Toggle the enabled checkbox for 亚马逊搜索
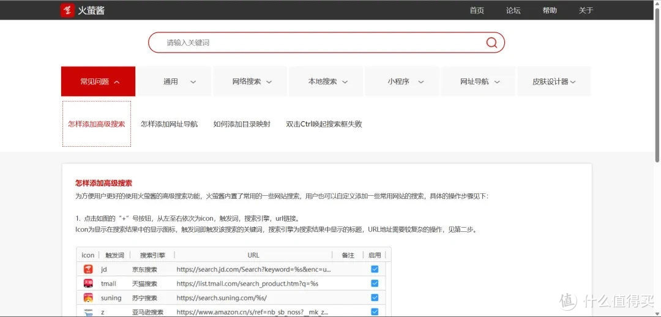This screenshot has width=661, height=317. 375,312
